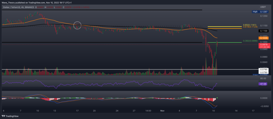Viewport: 273px width, 119px height.
Task: Select the orange 0.1035 moving average tag
Action: (263, 38)
